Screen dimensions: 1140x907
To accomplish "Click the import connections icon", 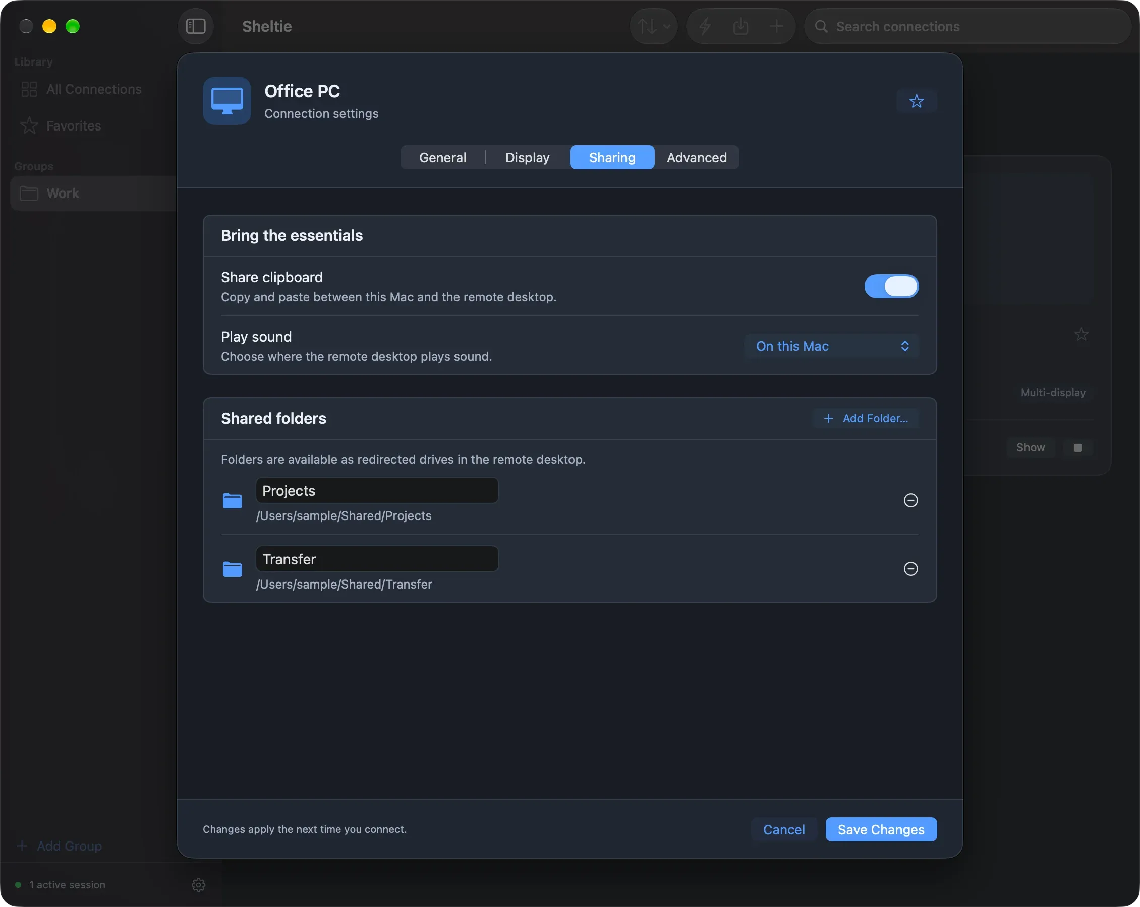I will pos(740,26).
